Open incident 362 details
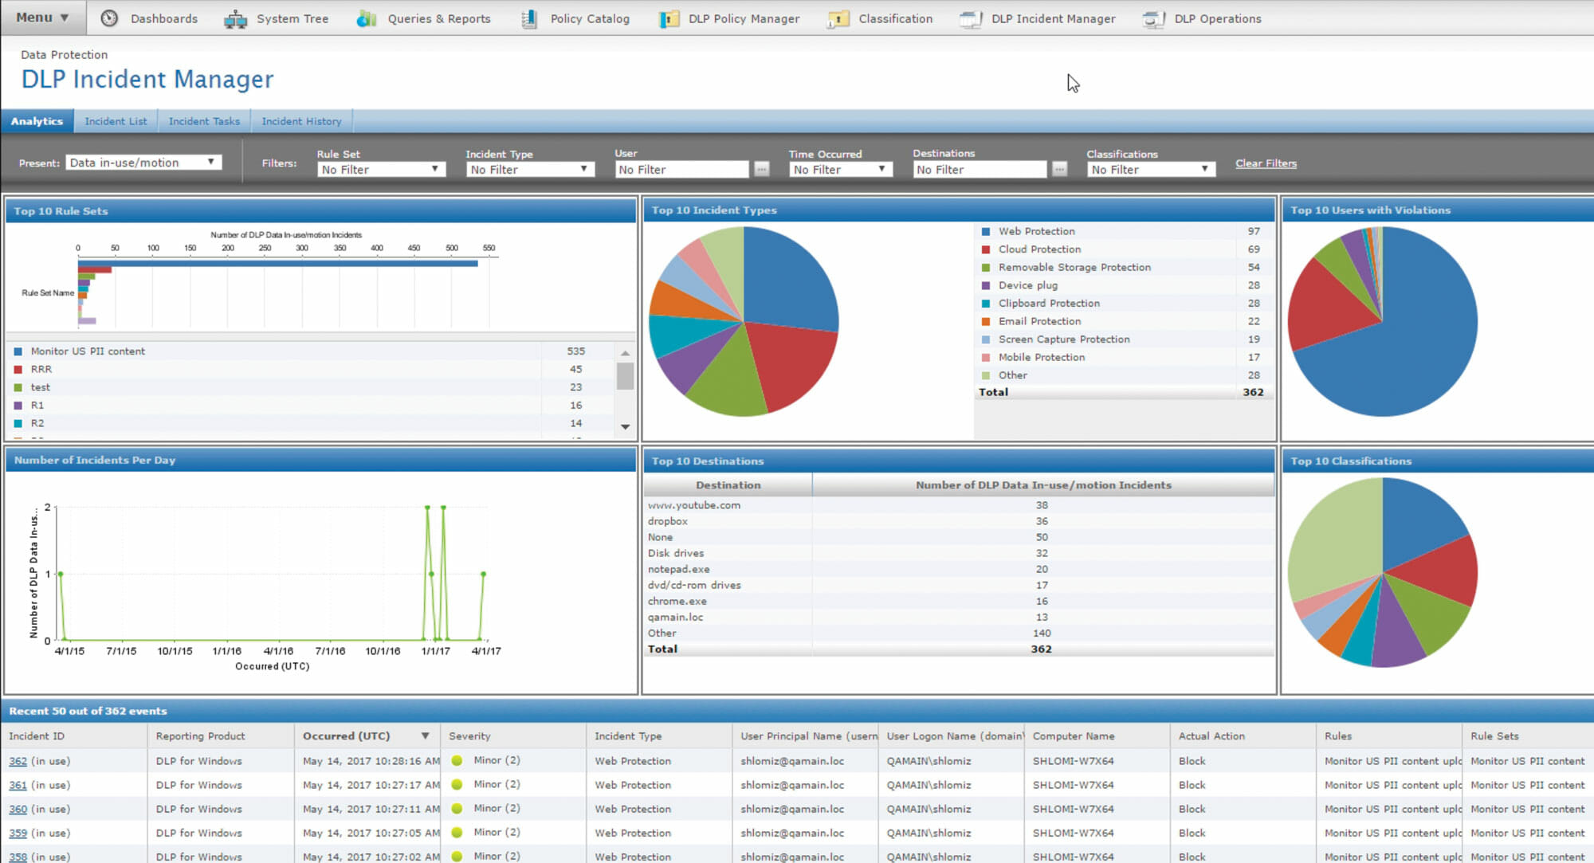1594x863 pixels. (18, 760)
